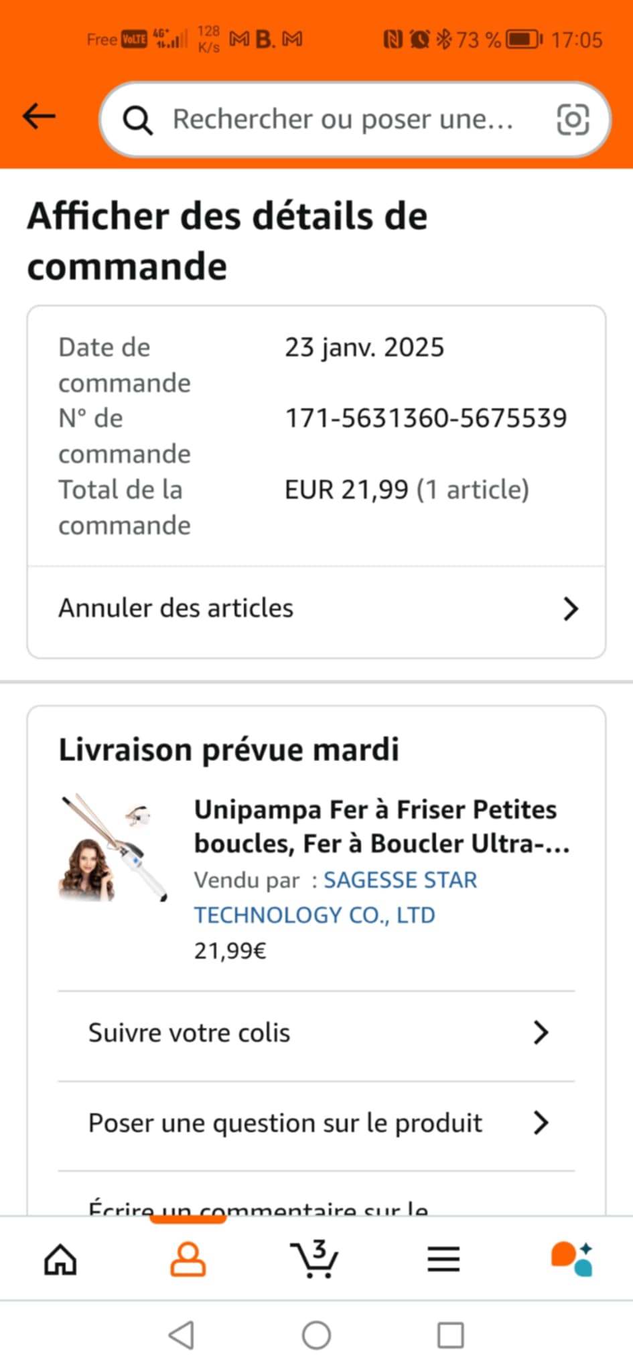633x1371 pixels.
Task: Tap the magnifying glass search icon
Action: click(x=137, y=120)
